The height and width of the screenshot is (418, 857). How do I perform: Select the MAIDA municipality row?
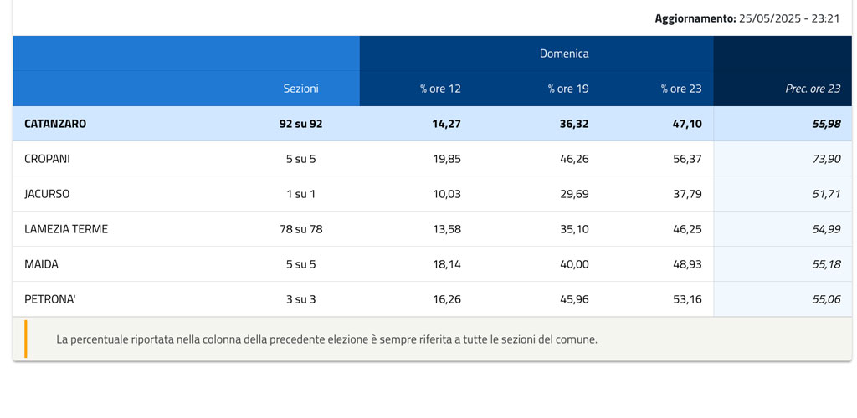pos(41,264)
